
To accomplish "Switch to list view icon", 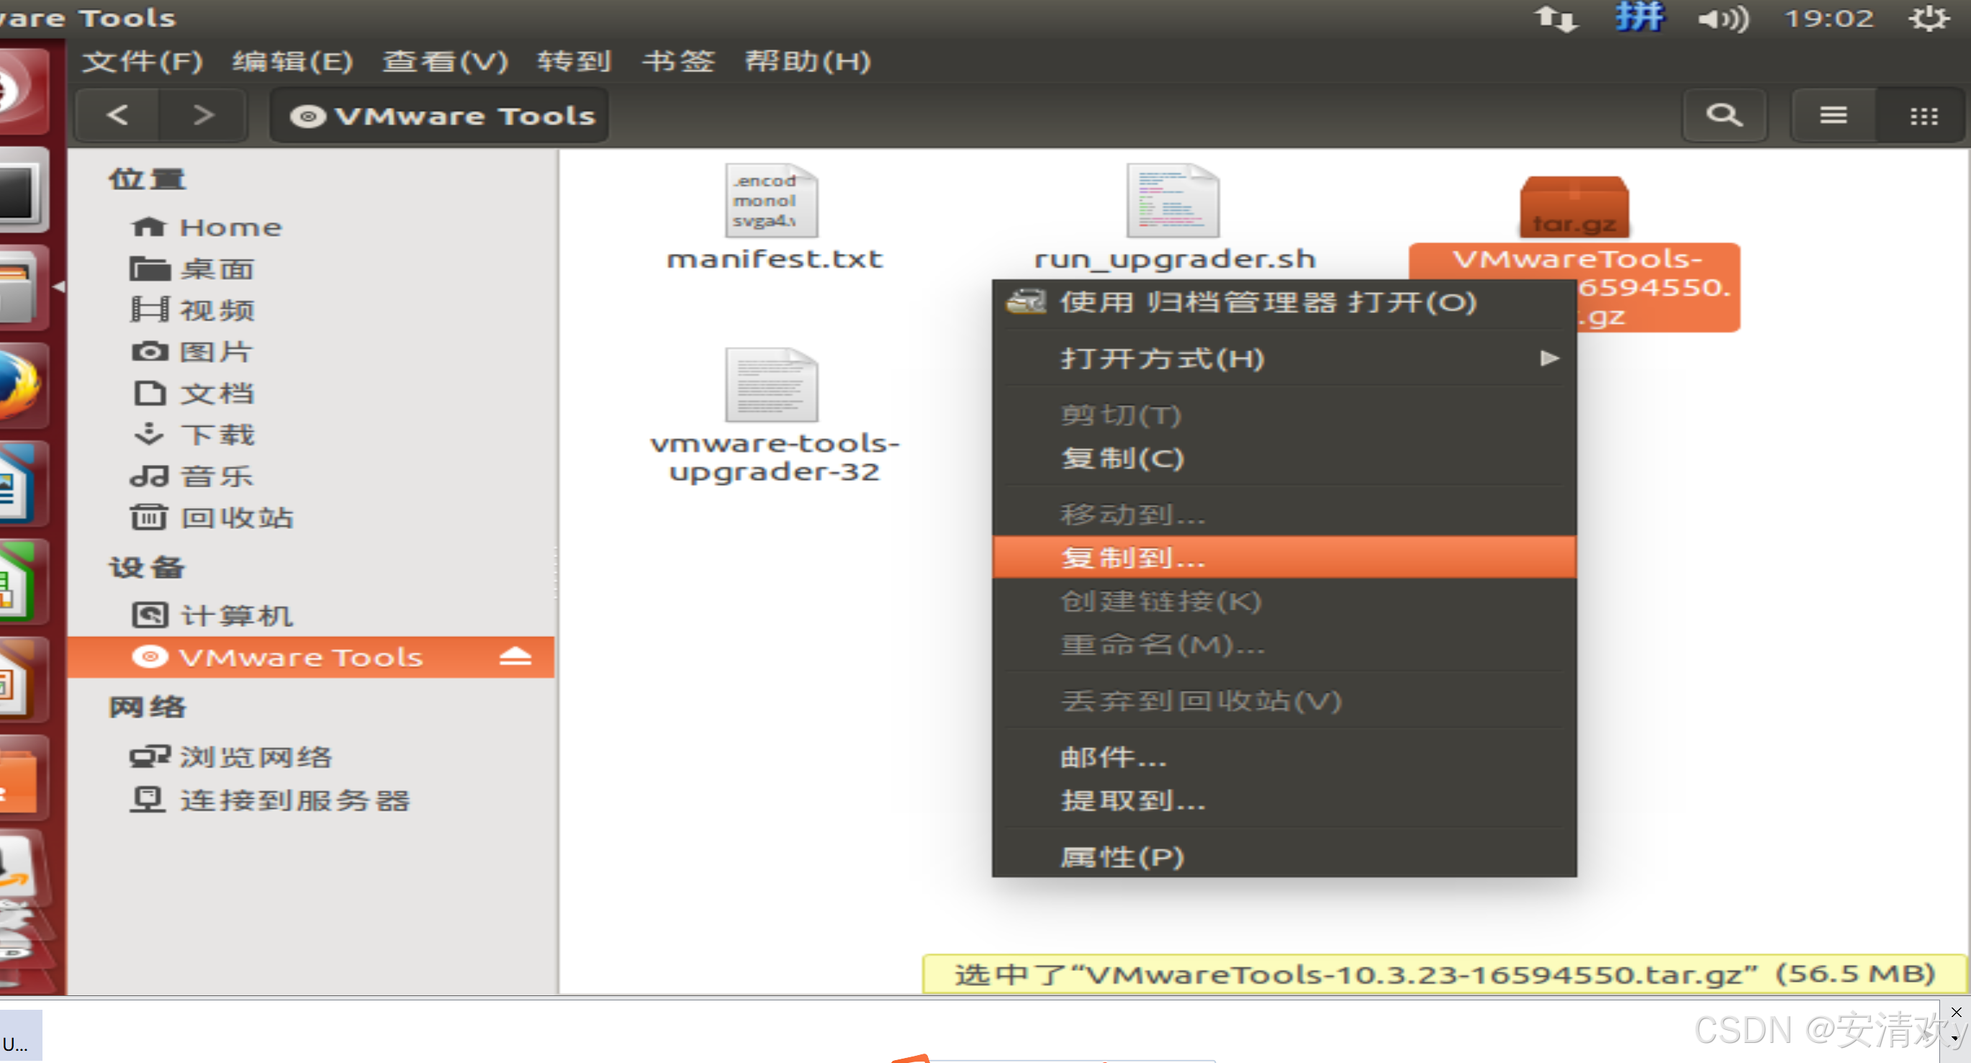I will (x=1833, y=115).
